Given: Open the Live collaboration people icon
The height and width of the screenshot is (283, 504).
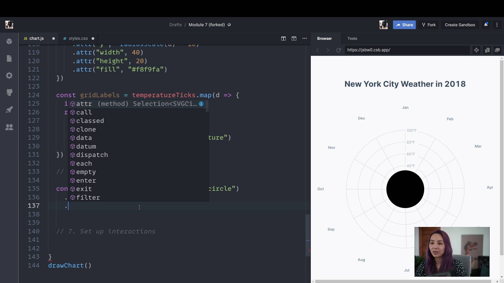Looking at the screenshot, I should (x=9, y=127).
